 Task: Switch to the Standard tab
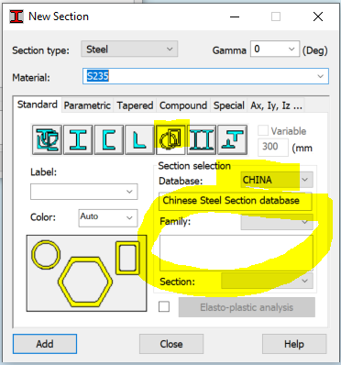click(38, 105)
